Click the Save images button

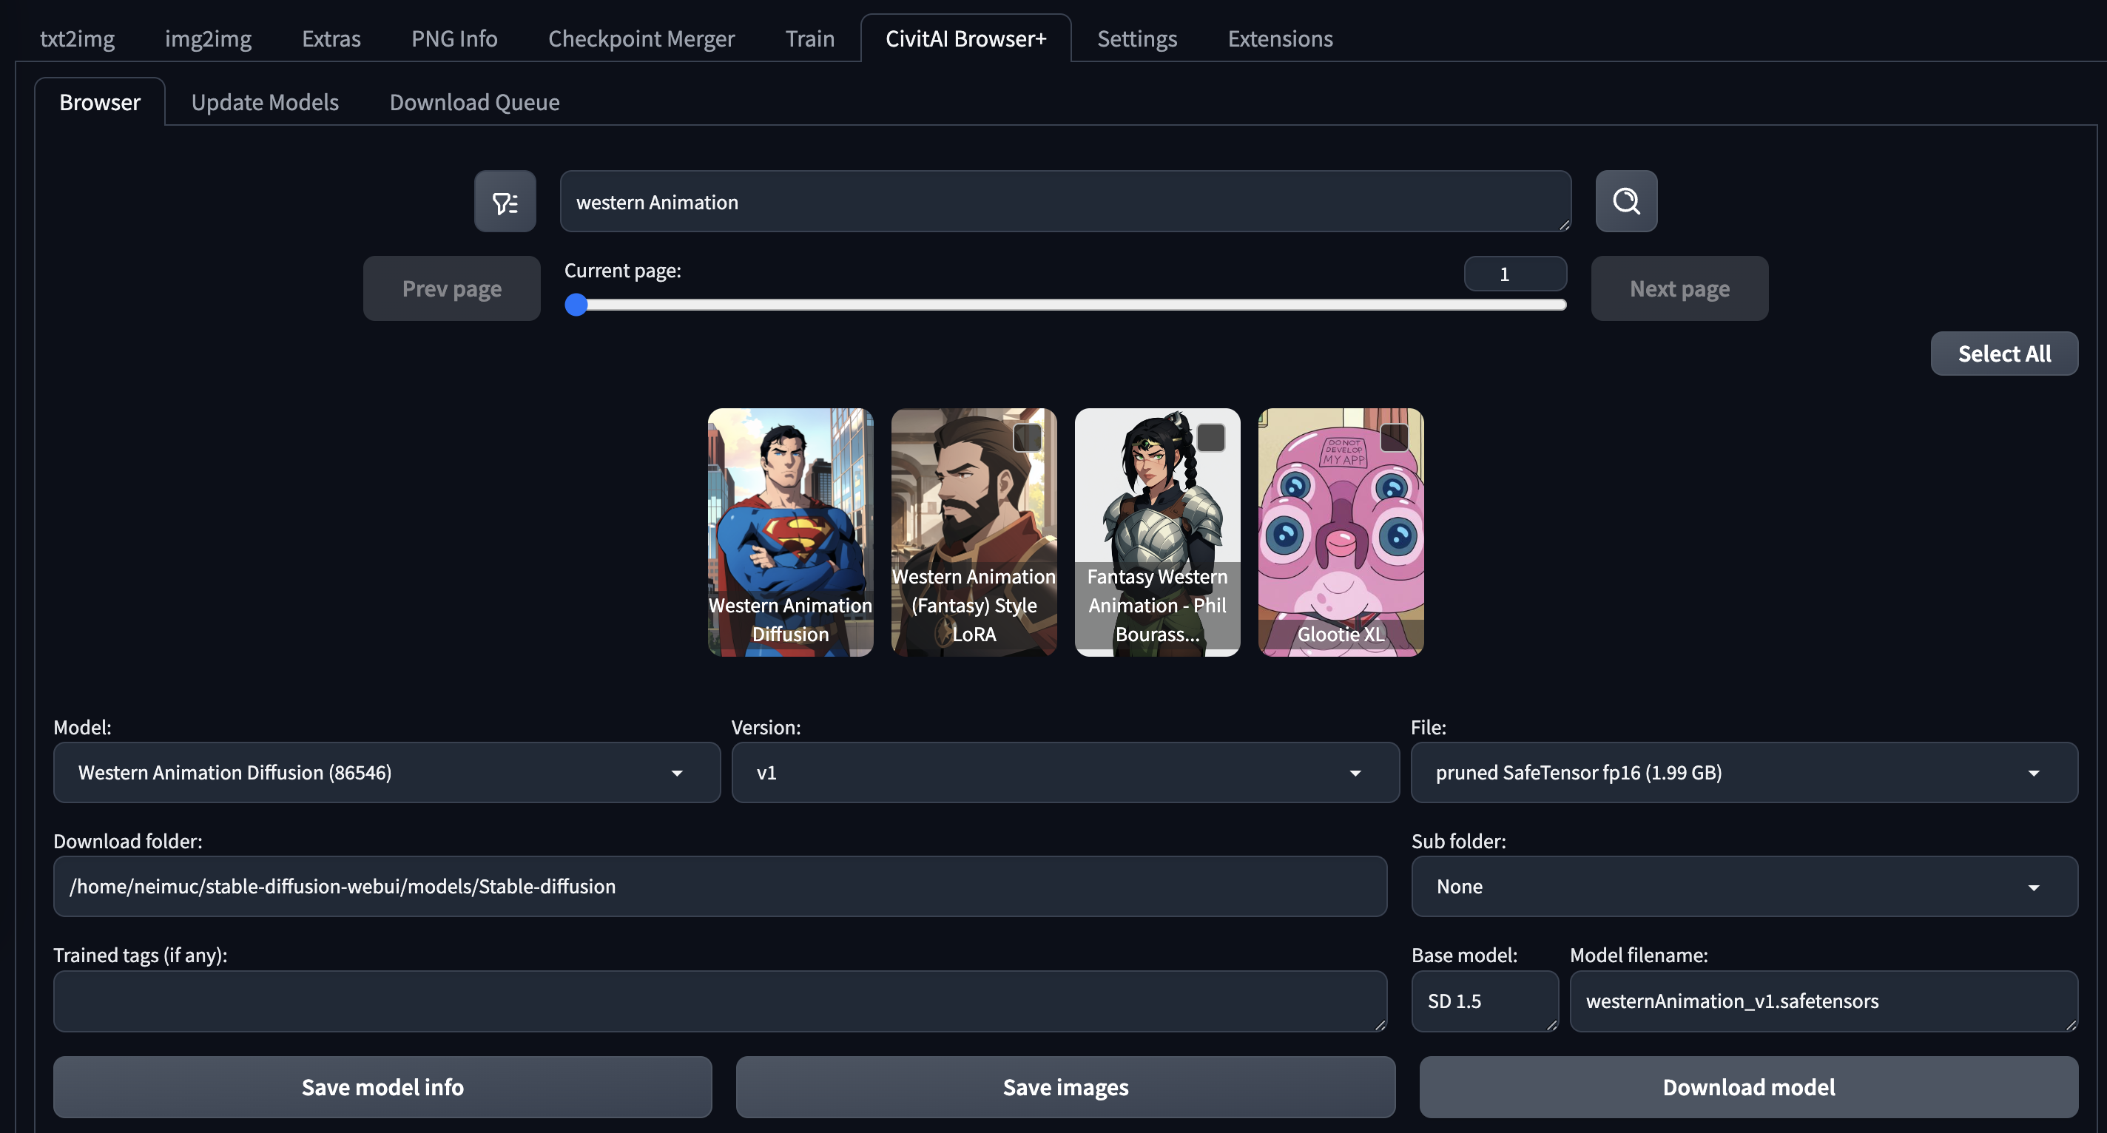(1065, 1086)
